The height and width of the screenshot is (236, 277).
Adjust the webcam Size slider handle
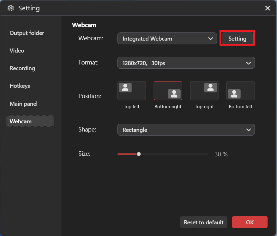pos(139,154)
